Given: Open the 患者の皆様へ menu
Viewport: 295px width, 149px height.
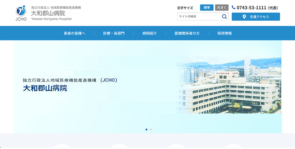Looking at the screenshot, I should 74,33.
